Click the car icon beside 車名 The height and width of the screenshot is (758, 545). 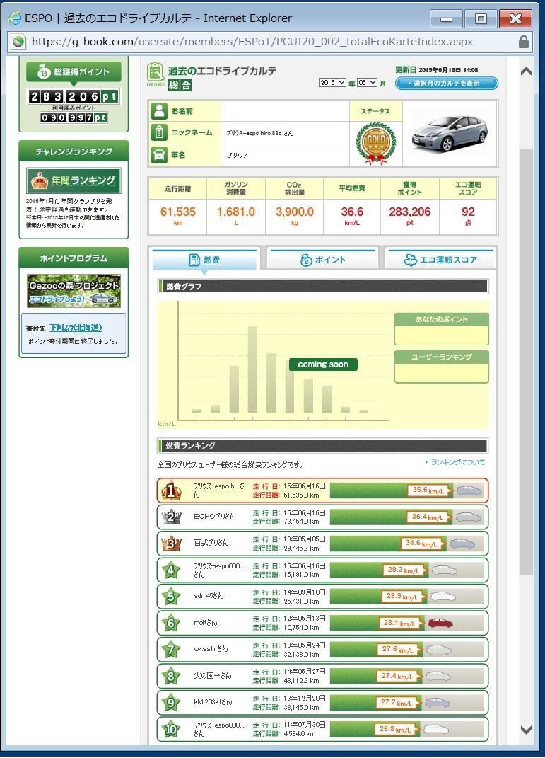tap(159, 155)
